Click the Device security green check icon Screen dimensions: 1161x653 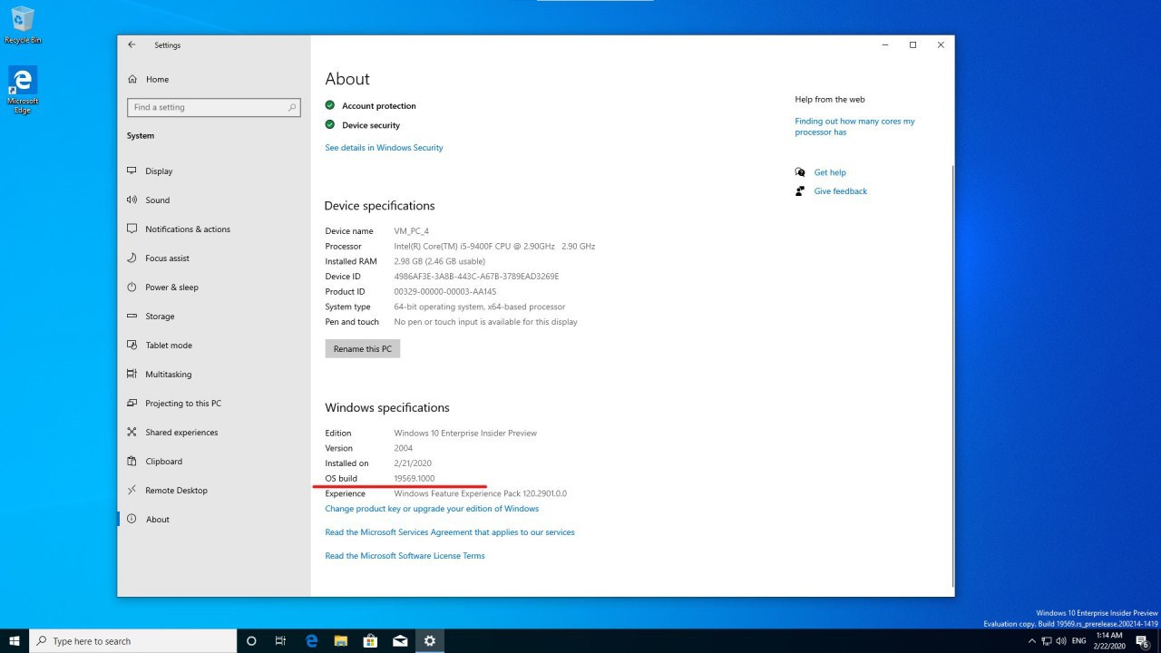tap(330, 125)
